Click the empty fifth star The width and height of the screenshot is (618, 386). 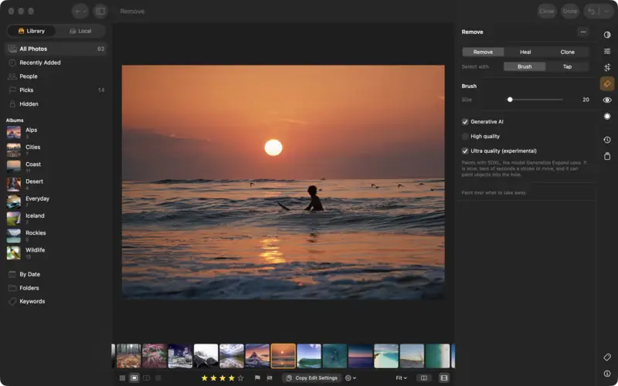pyautogui.click(x=240, y=378)
